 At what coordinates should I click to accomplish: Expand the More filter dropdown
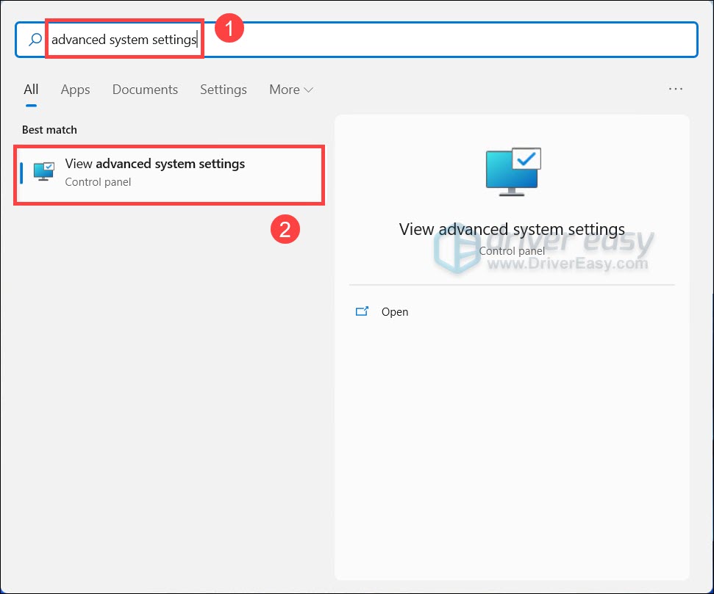pyautogui.click(x=290, y=89)
